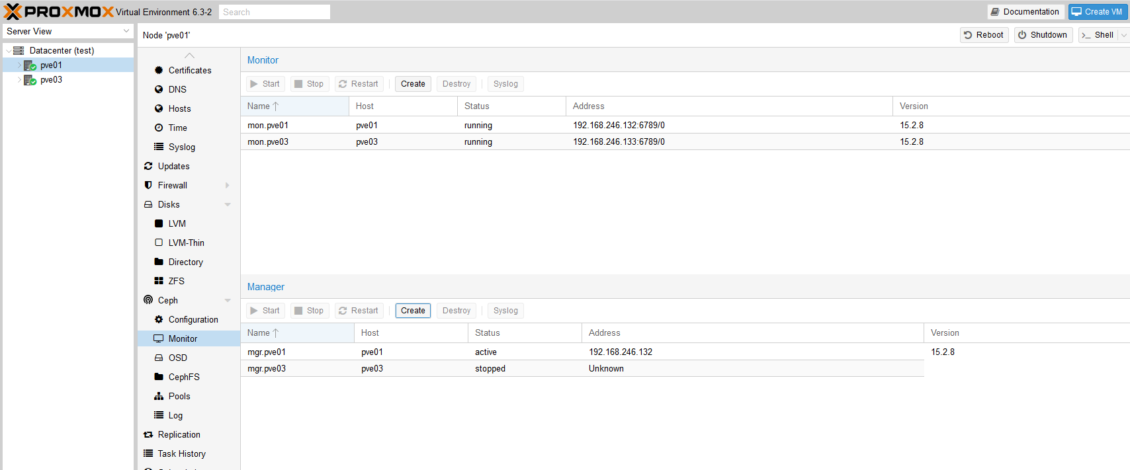Click Destroy in the Manager toolbar
Screen dimensions: 1130x470
(456, 311)
